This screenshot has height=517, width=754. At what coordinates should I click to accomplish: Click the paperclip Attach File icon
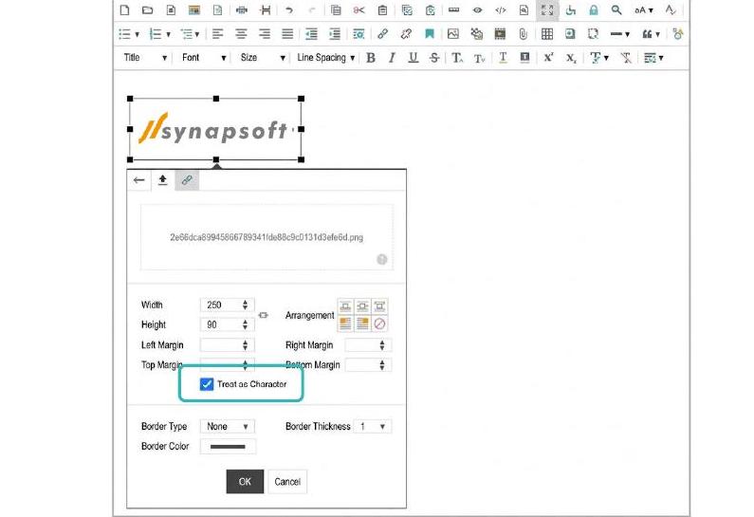(x=524, y=33)
